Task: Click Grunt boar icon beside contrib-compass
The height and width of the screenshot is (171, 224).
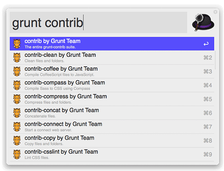Action: click(17, 85)
